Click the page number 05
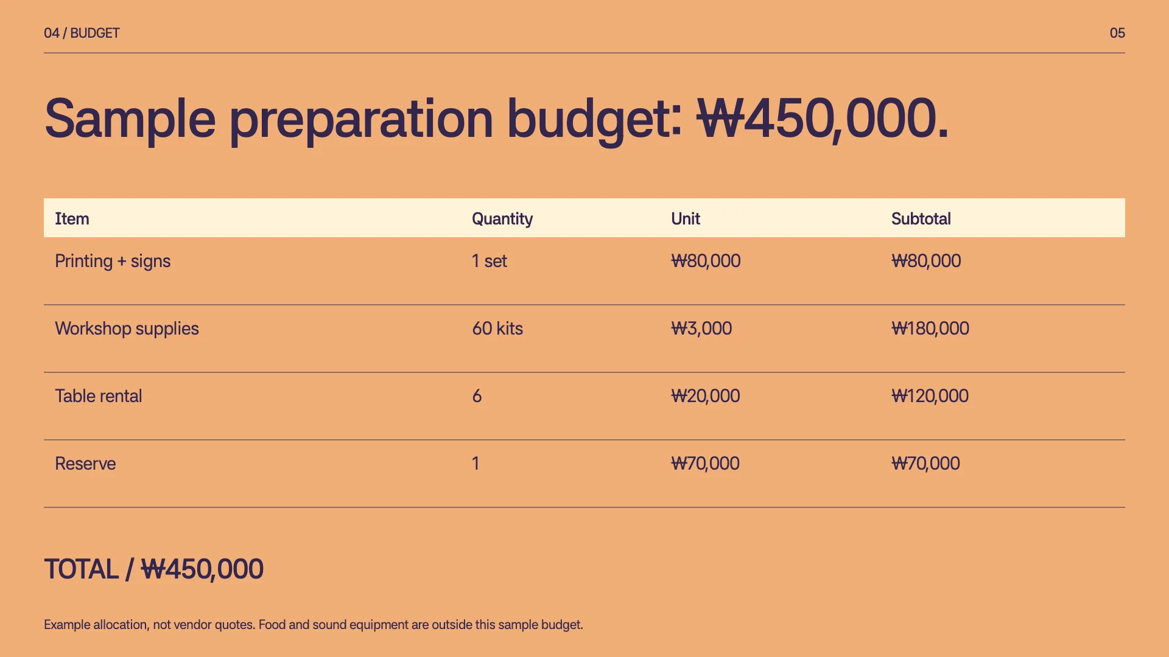Screen dimensions: 1169x657 (1117, 33)
